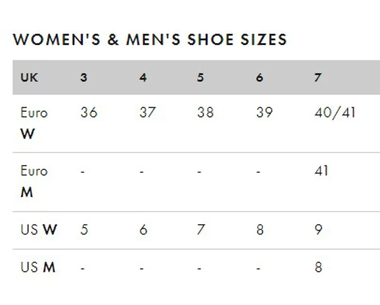Click Euro women's size 38 cell
The height and width of the screenshot is (305, 380).
[x=206, y=112]
